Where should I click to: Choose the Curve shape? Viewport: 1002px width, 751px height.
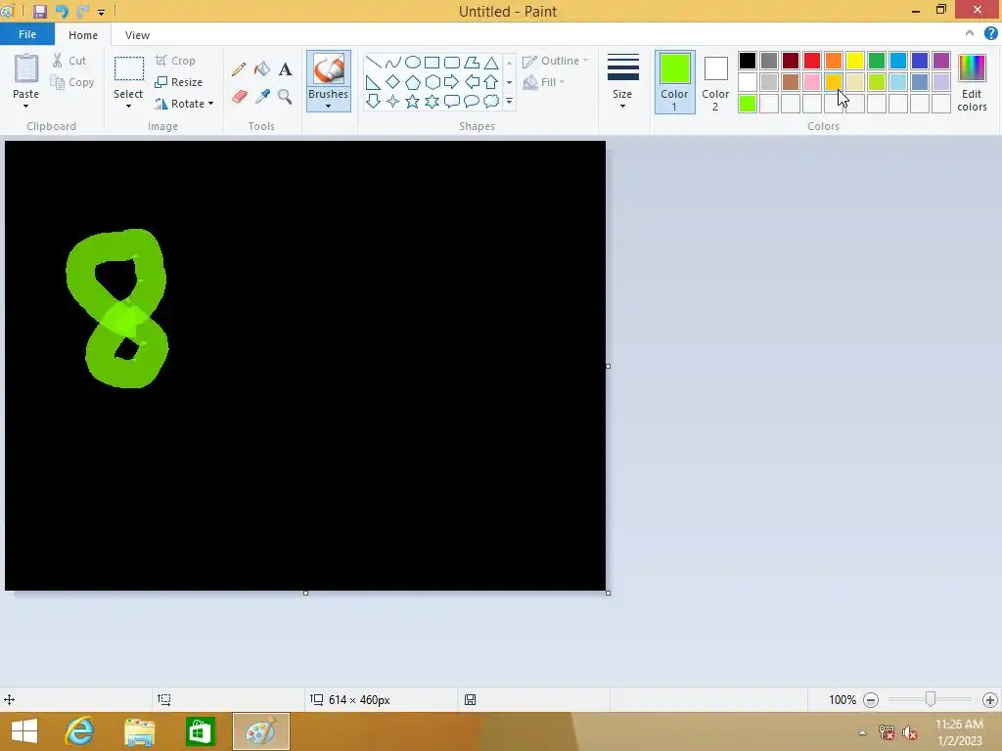click(393, 62)
